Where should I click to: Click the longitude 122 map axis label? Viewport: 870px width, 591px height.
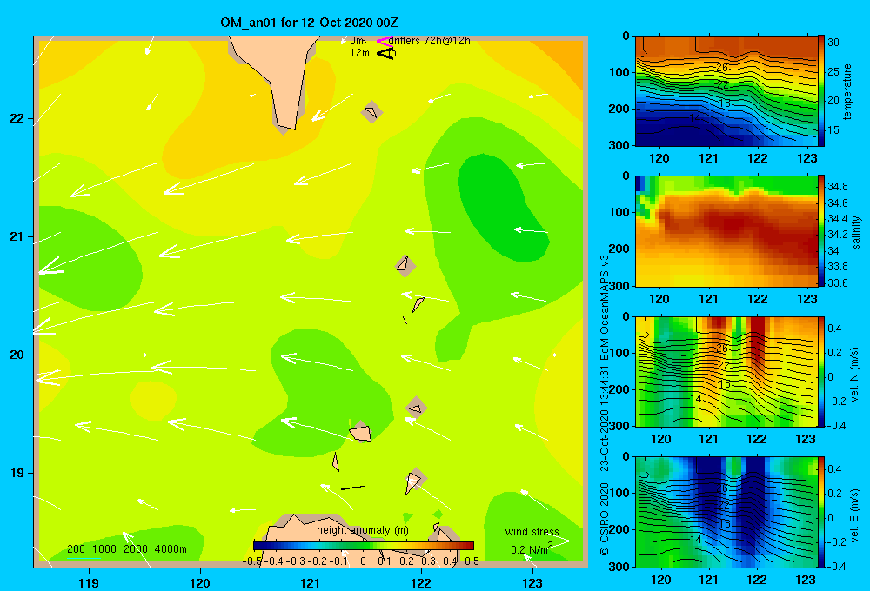point(421,582)
